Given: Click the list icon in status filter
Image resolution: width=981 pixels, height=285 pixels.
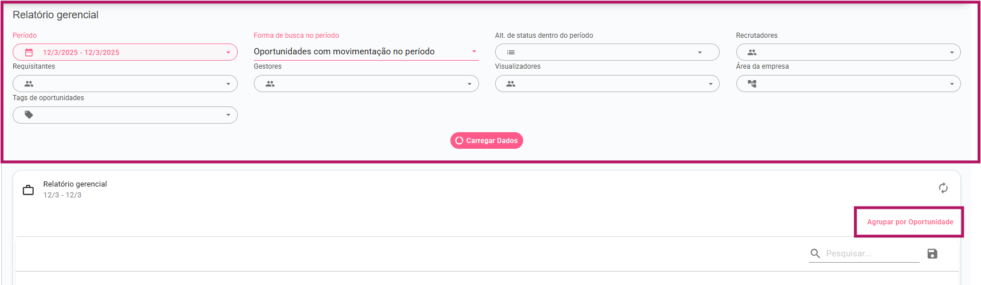Looking at the screenshot, I should tap(511, 52).
